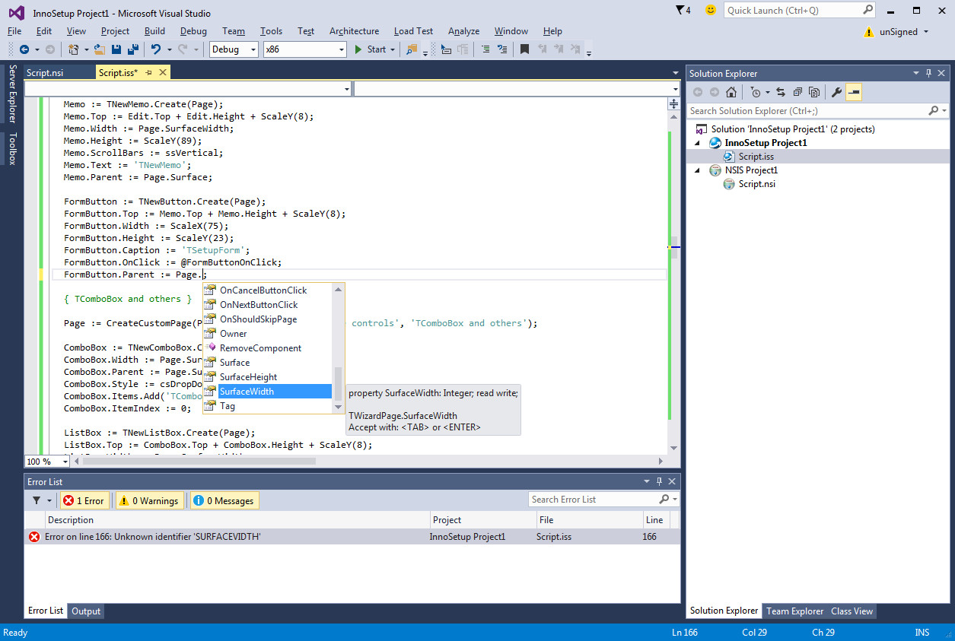Screen dimensions: 955x641
Task: Click the Search Error List field
Action: click(x=593, y=500)
